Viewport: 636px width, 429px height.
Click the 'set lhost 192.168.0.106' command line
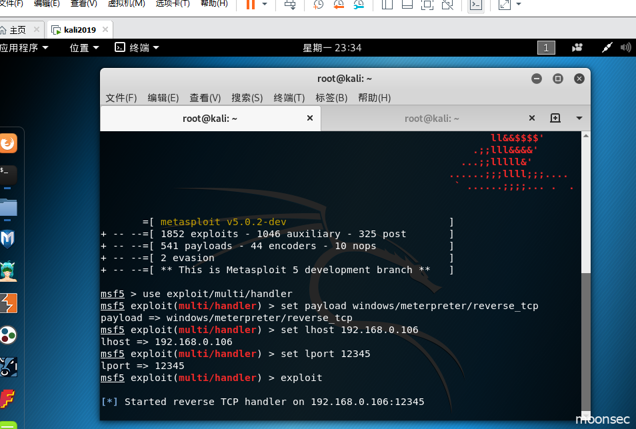tap(259, 330)
